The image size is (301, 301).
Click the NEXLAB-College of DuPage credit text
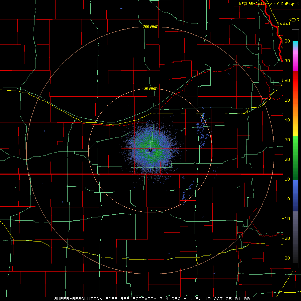(267, 4)
